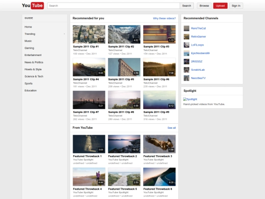The height and width of the screenshot is (199, 265).
Task: Select Science & Tech in guide
Action: click(34, 76)
